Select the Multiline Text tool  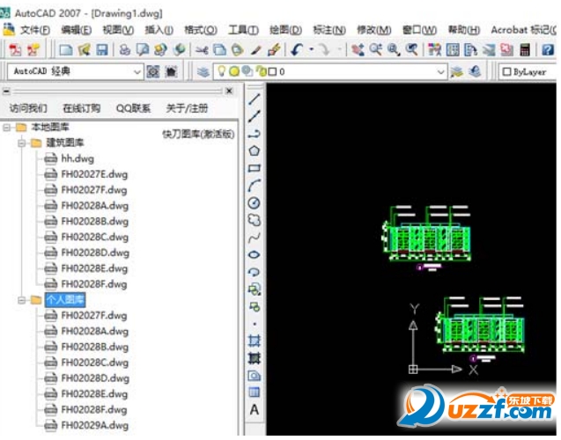point(255,409)
